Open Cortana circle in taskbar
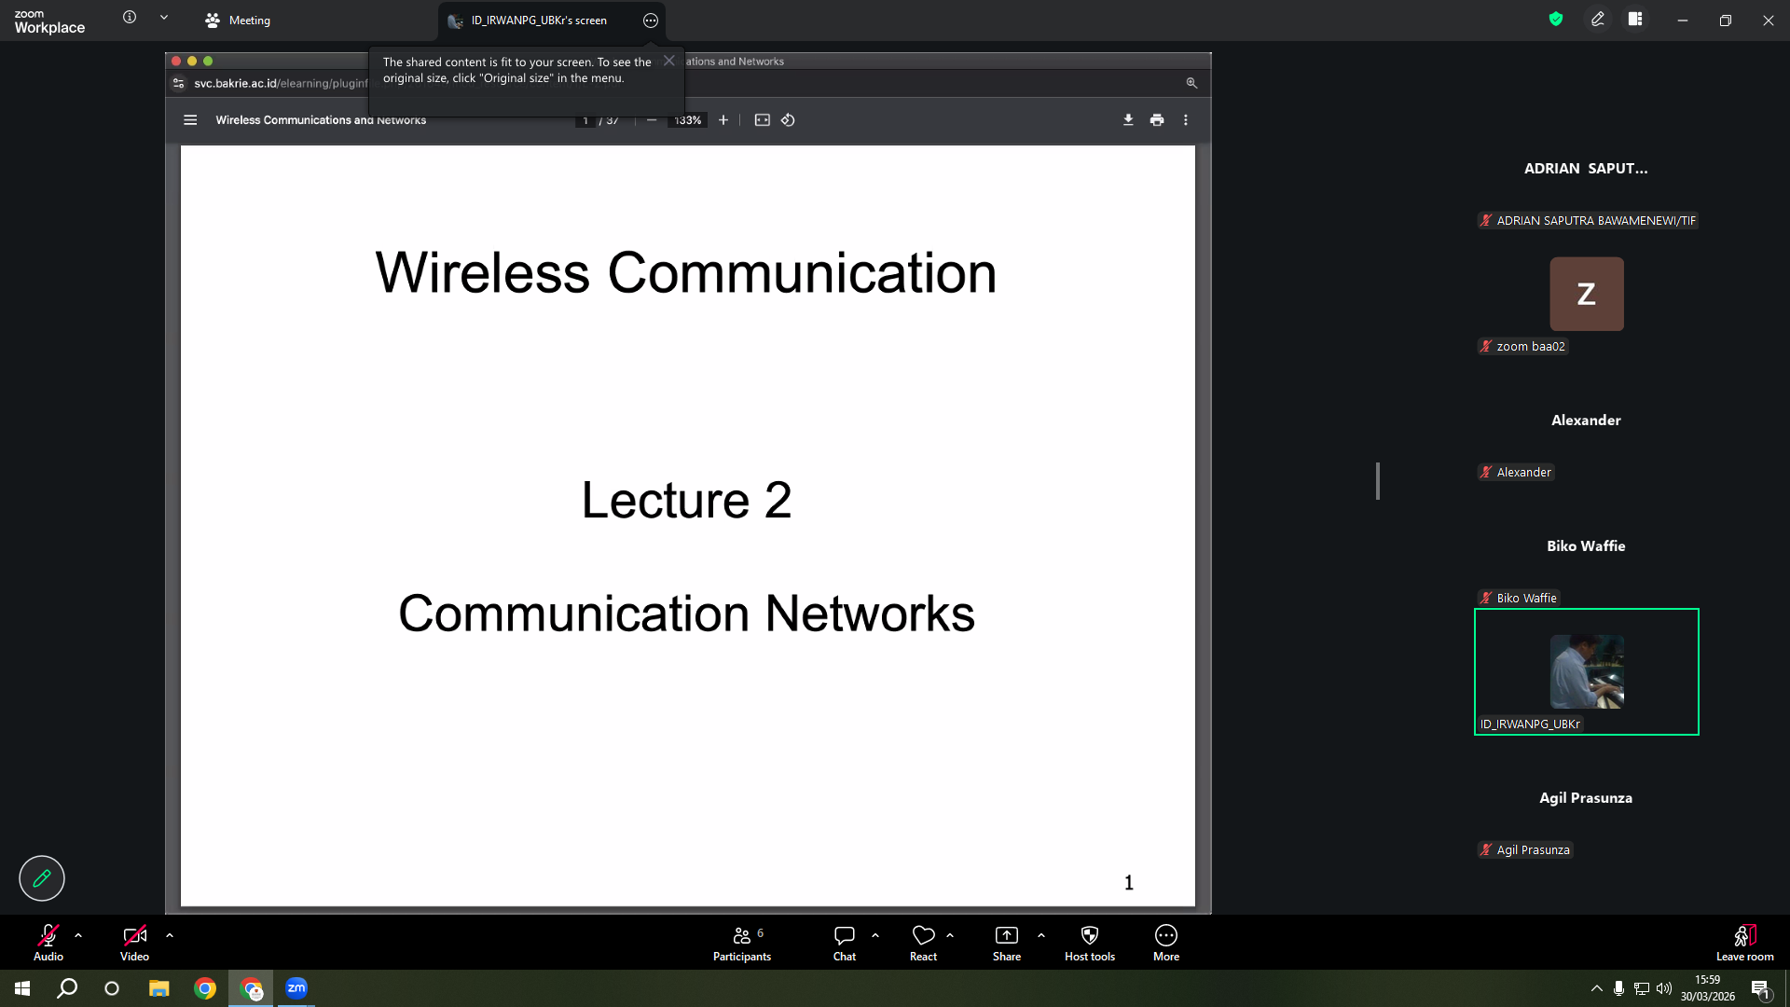Screen dimensions: 1790x1007 112,988
